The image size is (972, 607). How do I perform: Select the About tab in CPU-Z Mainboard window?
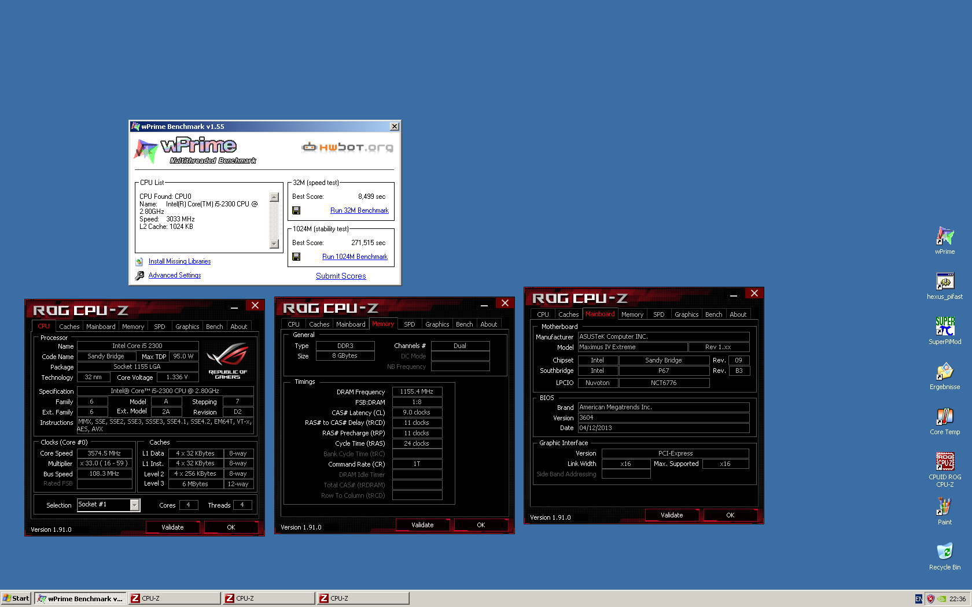pyautogui.click(x=738, y=314)
